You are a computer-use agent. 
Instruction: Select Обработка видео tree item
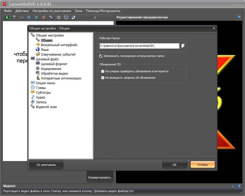54,74
